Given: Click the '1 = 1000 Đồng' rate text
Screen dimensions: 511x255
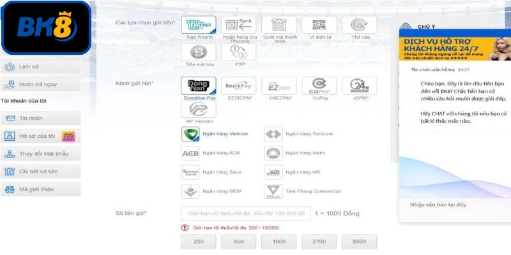Looking at the screenshot, I should click(337, 214).
